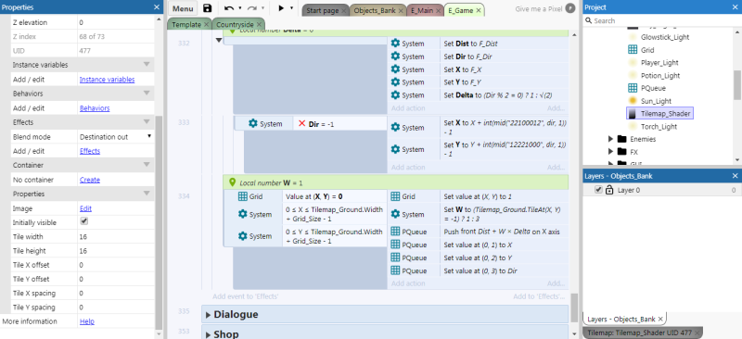Close the Layers - Objects_Bank bottom tab

point(660,319)
